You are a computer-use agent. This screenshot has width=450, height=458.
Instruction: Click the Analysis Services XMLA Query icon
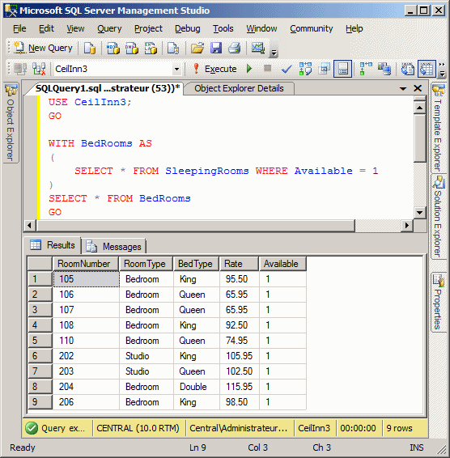point(151,48)
